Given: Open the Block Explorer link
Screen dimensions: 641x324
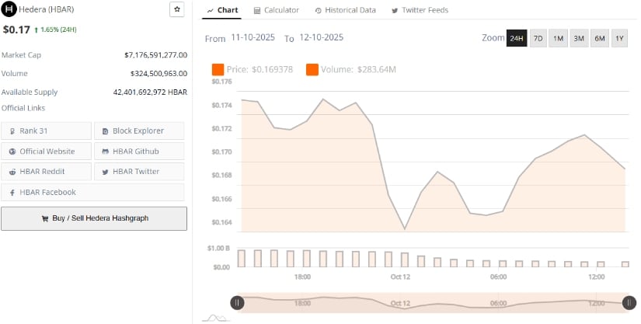Looking at the screenshot, I should pos(139,131).
